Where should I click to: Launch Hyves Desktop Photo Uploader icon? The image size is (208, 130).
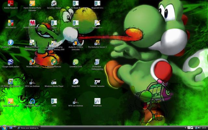pyautogui.click(x=32, y=3)
